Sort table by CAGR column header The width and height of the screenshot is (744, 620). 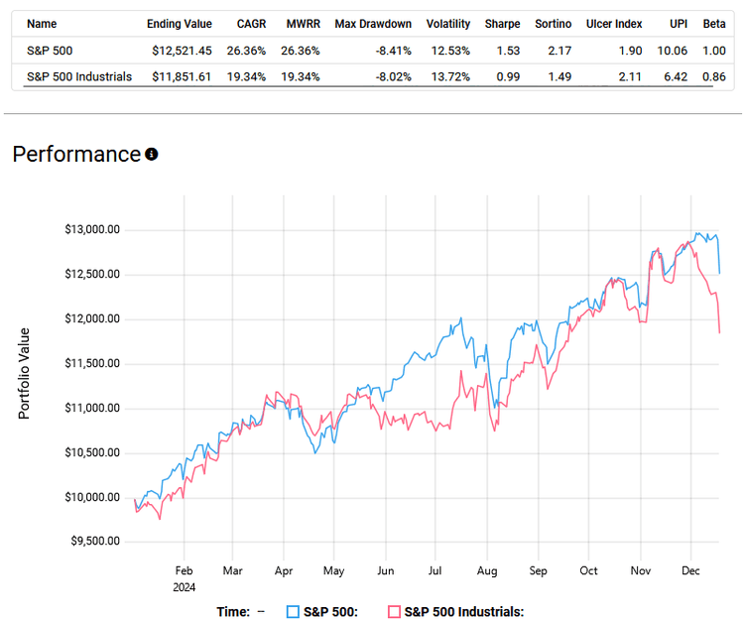pyautogui.click(x=251, y=24)
